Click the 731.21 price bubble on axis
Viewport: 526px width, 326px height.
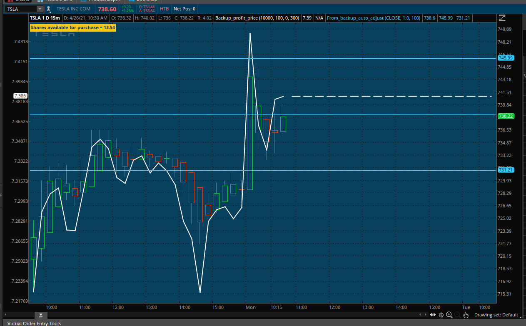coord(506,170)
